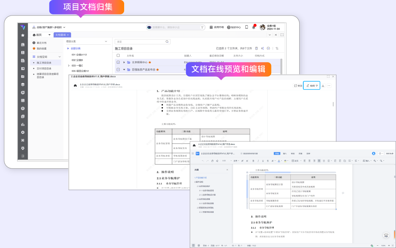Check the 北京根网中心 folder checkbox
Screen dimensions: 396x248
pyautogui.click(x=118, y=62)
